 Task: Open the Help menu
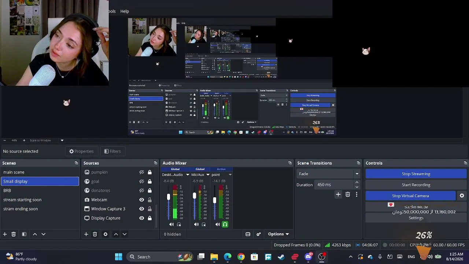coord(125,11)
